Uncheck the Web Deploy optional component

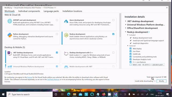[131, 48]
